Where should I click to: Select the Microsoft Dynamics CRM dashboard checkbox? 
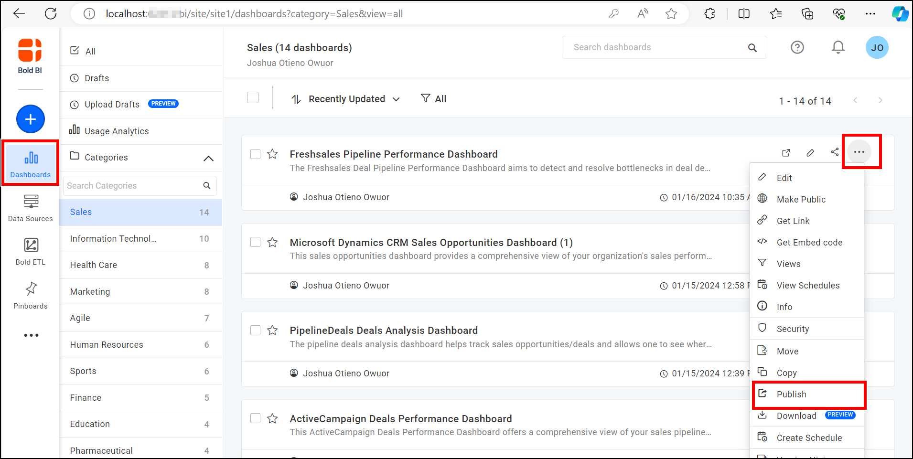tap(256, 242)
